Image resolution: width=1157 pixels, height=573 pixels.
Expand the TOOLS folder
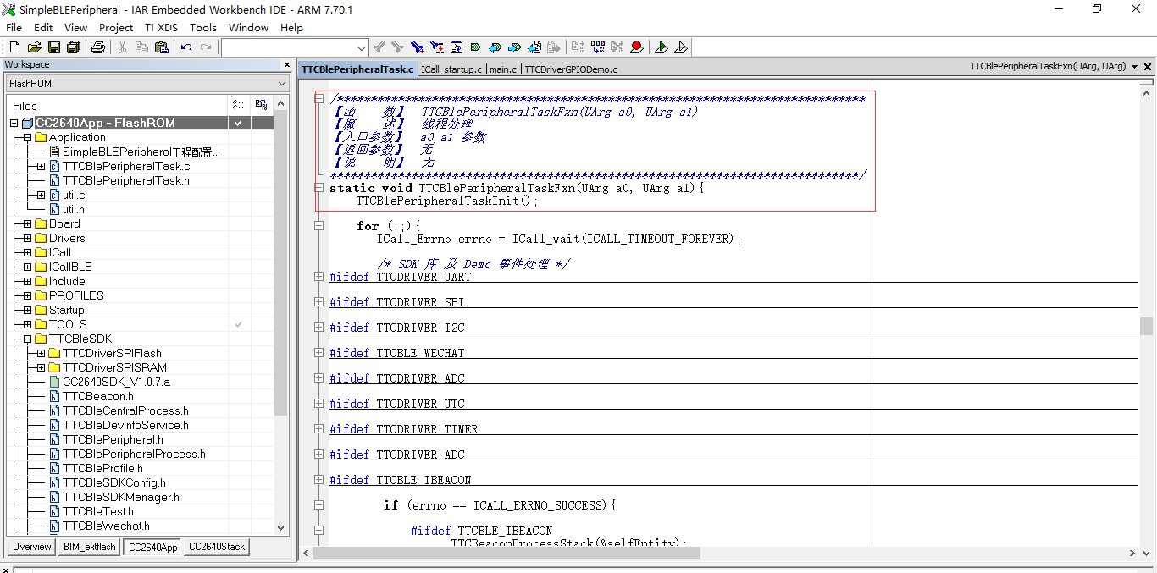27,324
